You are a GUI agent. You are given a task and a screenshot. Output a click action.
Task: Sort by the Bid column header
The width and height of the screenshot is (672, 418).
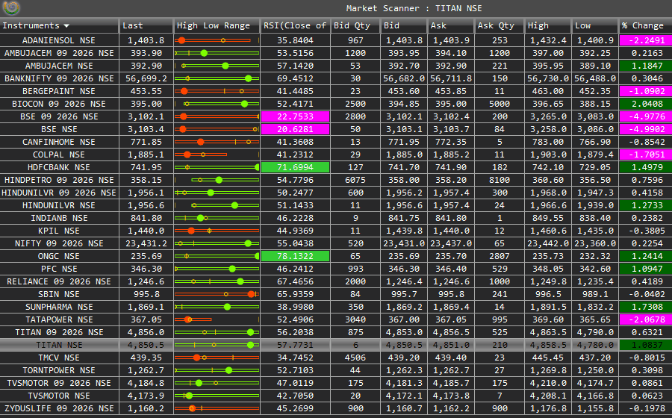pos(403,25)
